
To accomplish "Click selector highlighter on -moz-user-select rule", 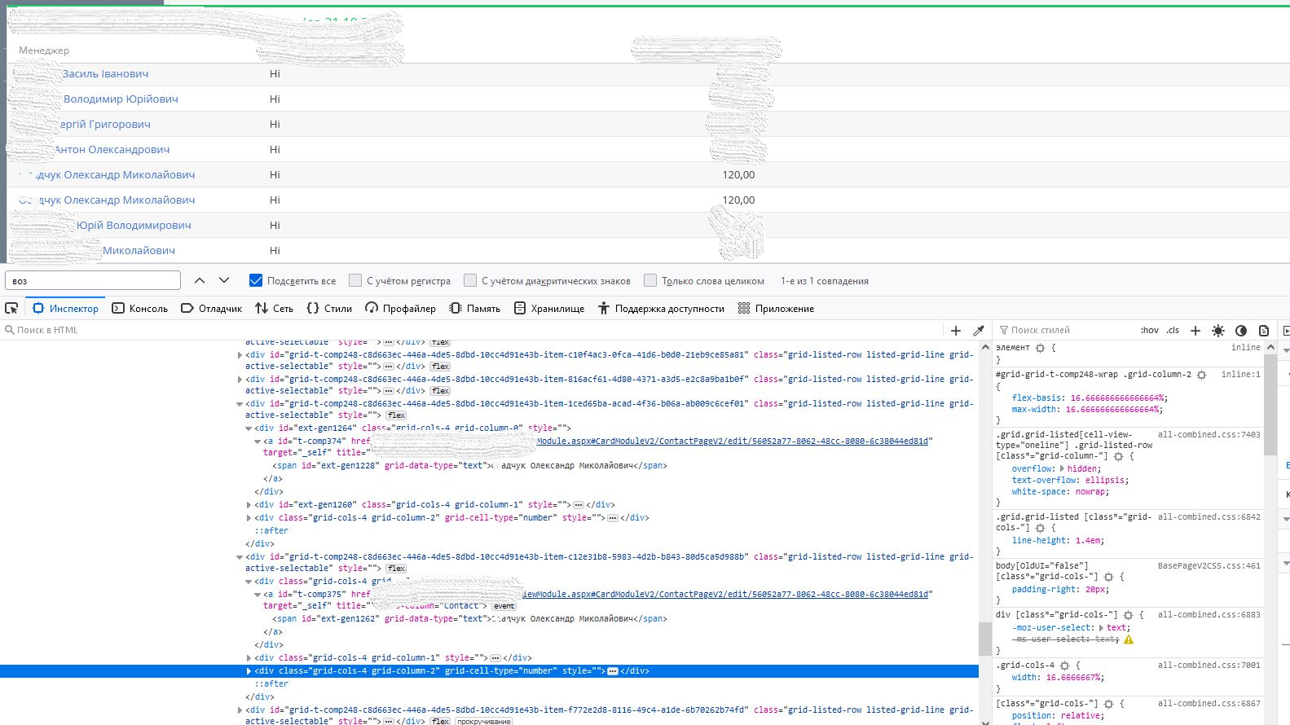I will [x=1128, y=615].
